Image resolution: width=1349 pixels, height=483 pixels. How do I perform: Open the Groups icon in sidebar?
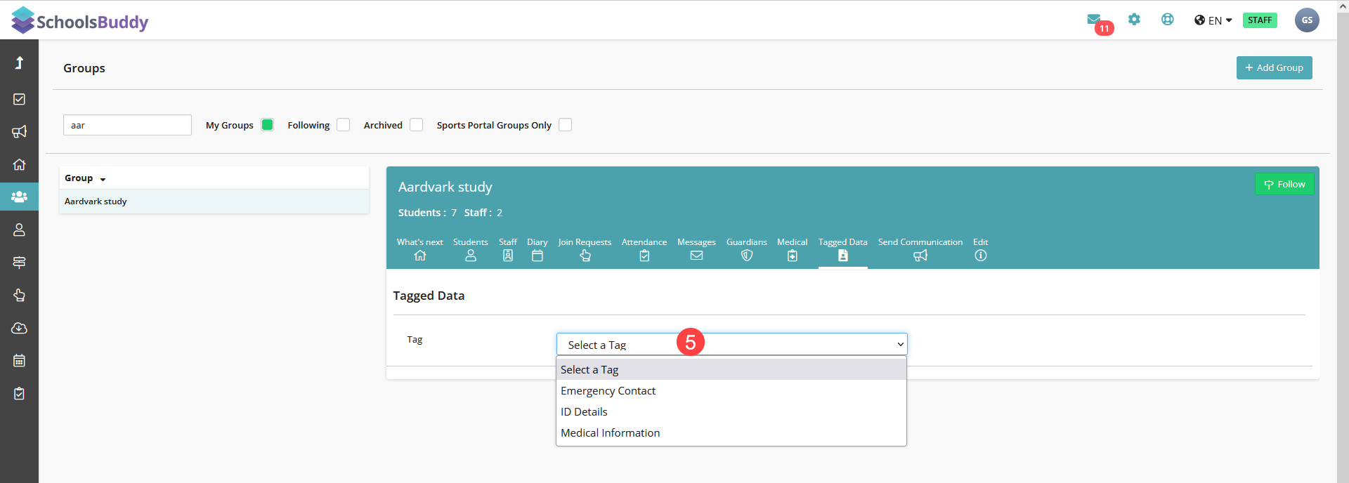pos(19,197)
